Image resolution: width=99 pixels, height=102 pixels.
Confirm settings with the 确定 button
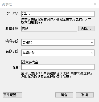pyautogui.click(x=64, y=95)
